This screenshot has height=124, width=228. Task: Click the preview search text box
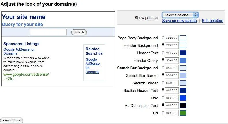click(48, 32)
